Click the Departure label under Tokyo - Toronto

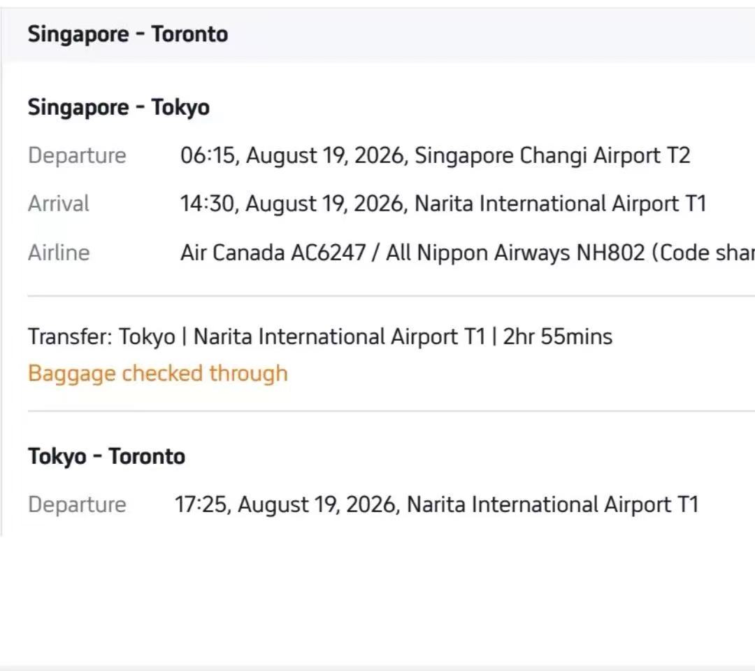pos(77,504)
